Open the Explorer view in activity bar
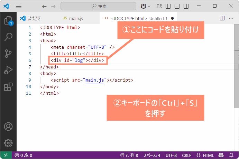 pos(8,20)
